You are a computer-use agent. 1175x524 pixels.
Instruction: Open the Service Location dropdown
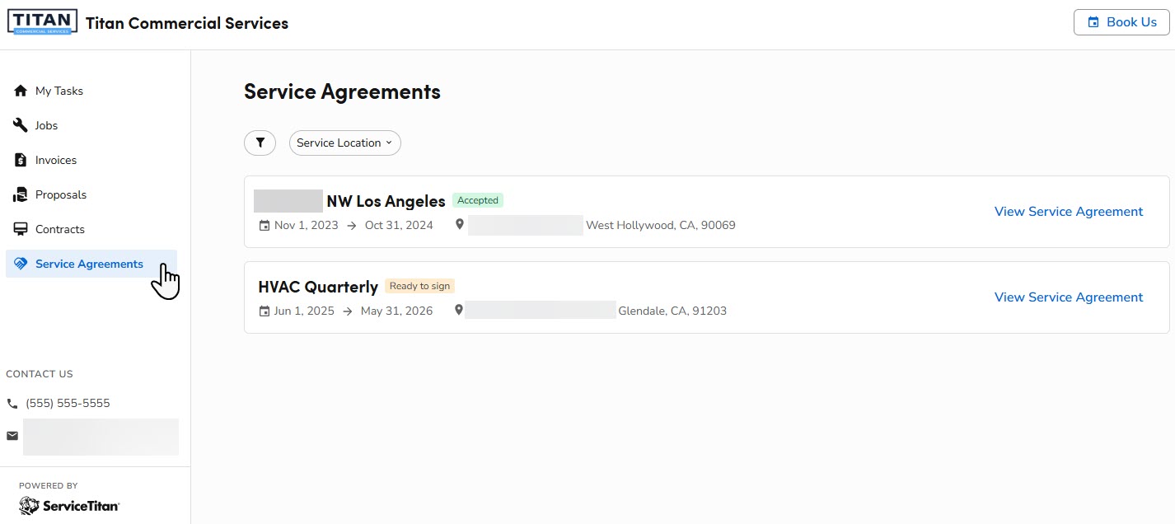[x=344, y=143]
